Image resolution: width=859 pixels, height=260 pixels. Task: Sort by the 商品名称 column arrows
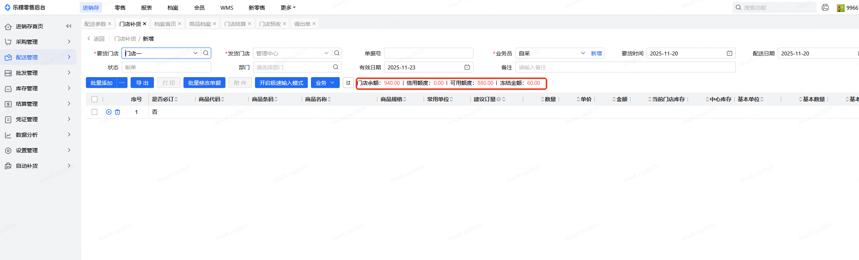[x=329, y=99]
